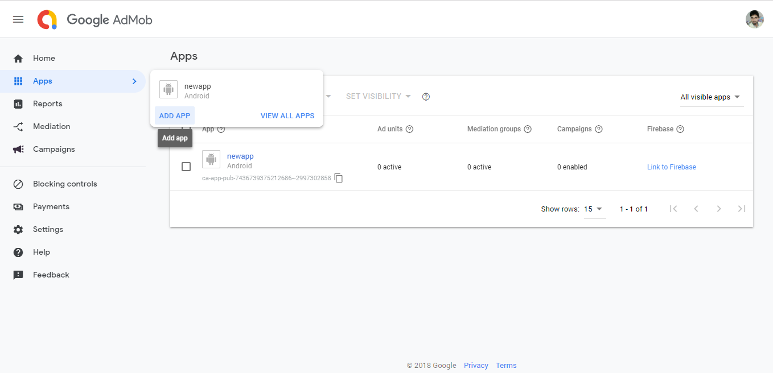Open the hamburger main menu
773x373 pixels.
pyautogui.click(x=18, y=19)
